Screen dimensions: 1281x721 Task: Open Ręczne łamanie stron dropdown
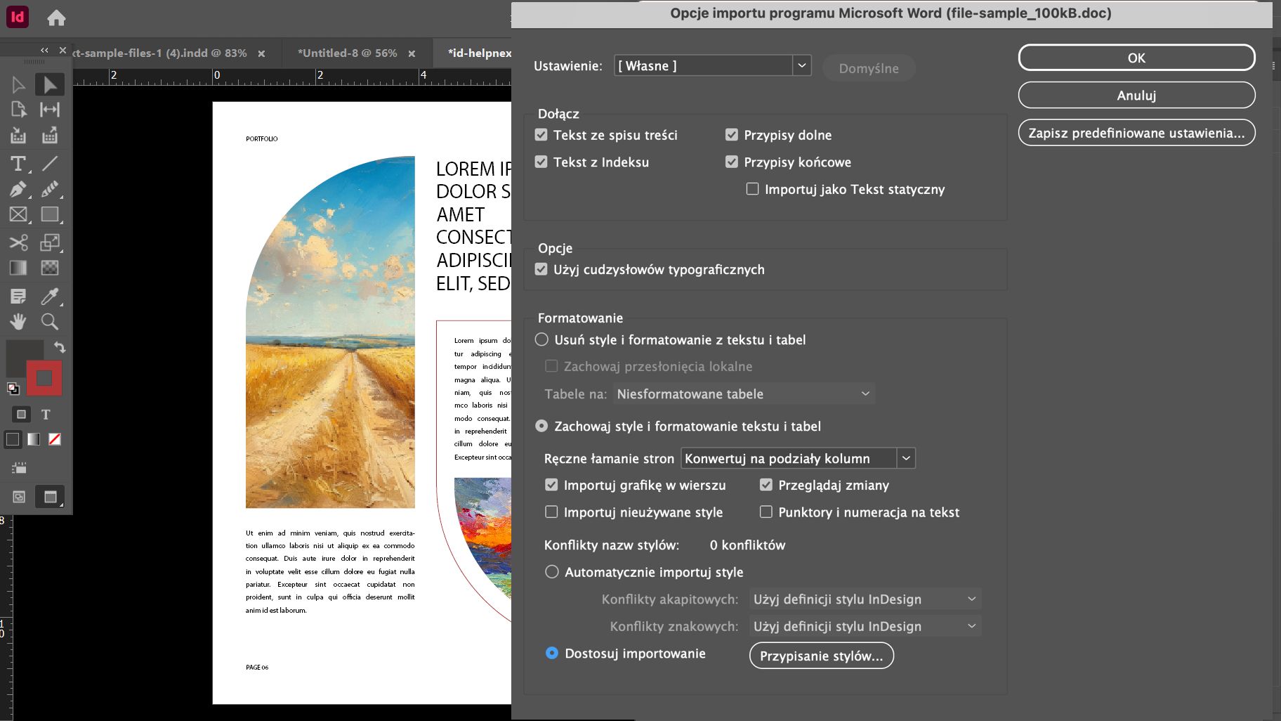[798, 458]
